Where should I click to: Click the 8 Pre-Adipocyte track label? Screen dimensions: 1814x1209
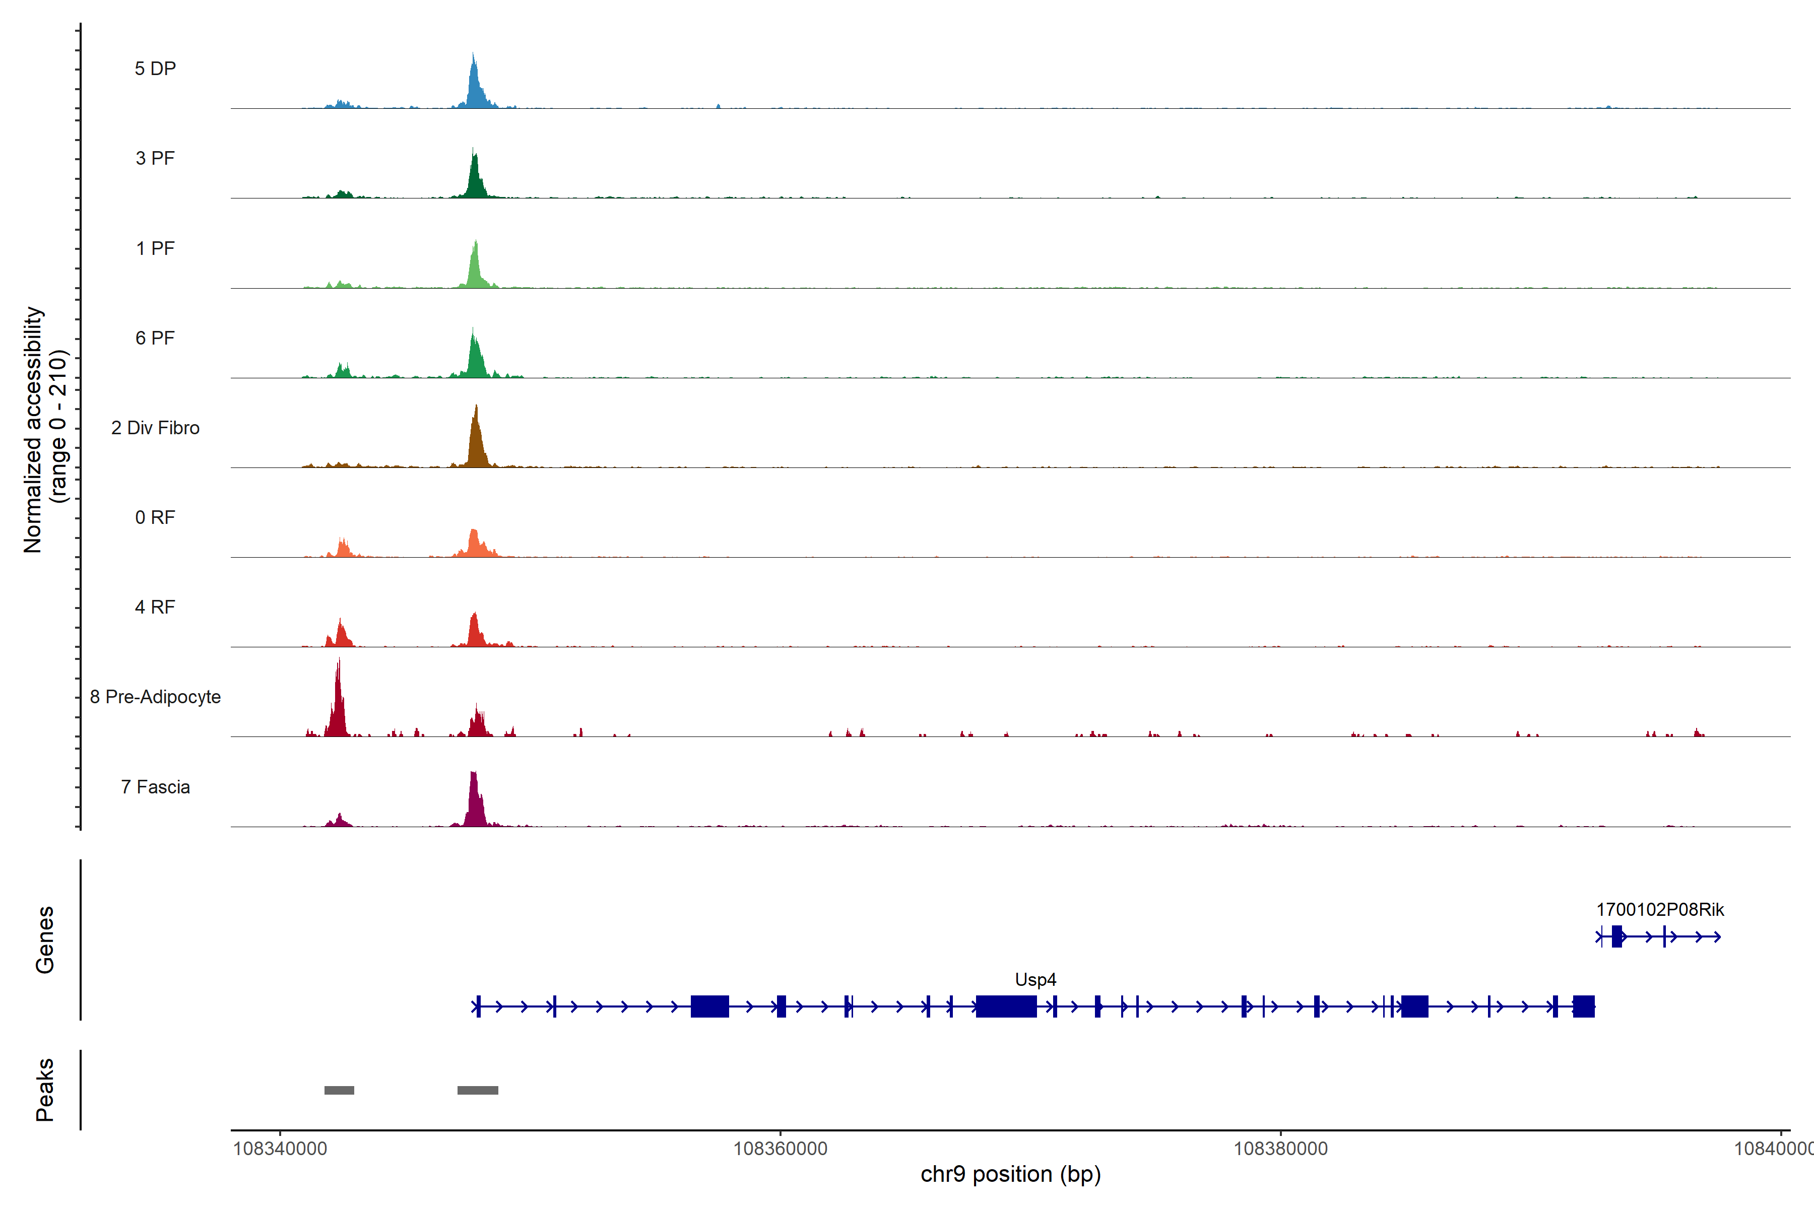[155, 697]
